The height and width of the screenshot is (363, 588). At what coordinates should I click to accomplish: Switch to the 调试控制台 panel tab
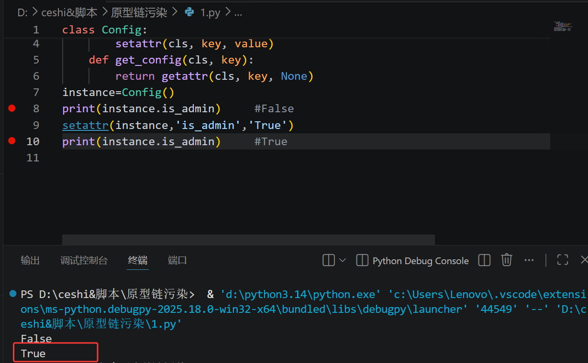tap(84, 260)
